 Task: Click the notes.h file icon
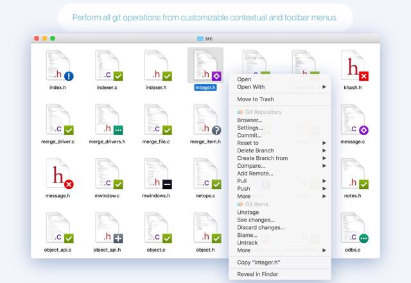tap(353, 175)
